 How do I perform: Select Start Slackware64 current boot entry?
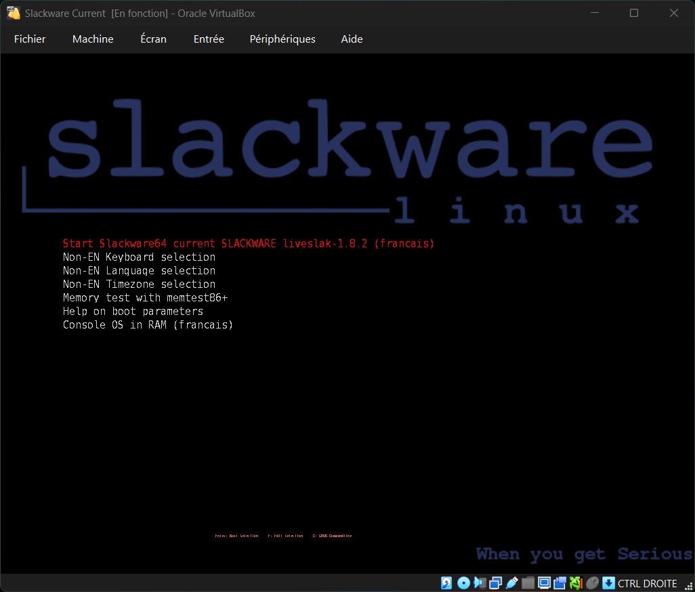click(248, 244)
